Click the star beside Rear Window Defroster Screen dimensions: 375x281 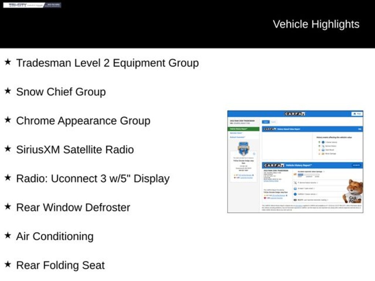click(8, 207)
